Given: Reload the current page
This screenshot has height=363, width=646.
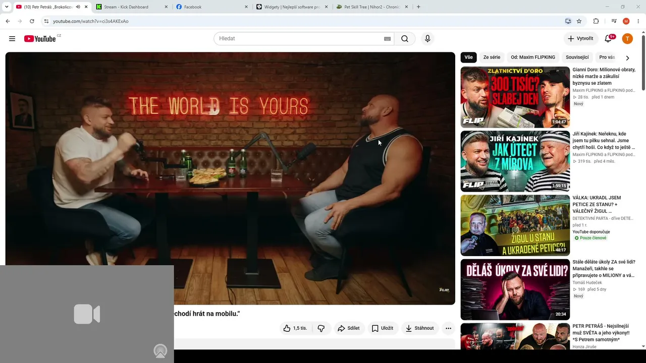Looking at the screenshot, I should point(32,21).
